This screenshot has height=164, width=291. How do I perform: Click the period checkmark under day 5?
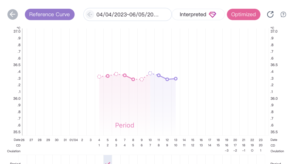pos(108,163)
